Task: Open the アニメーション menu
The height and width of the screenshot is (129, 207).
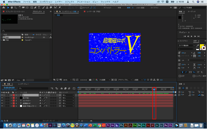Action: tap(83, 2)
